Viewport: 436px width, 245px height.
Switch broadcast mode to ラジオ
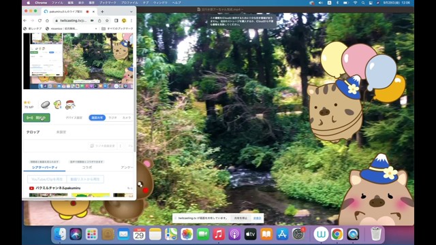[x=112, y=118]
